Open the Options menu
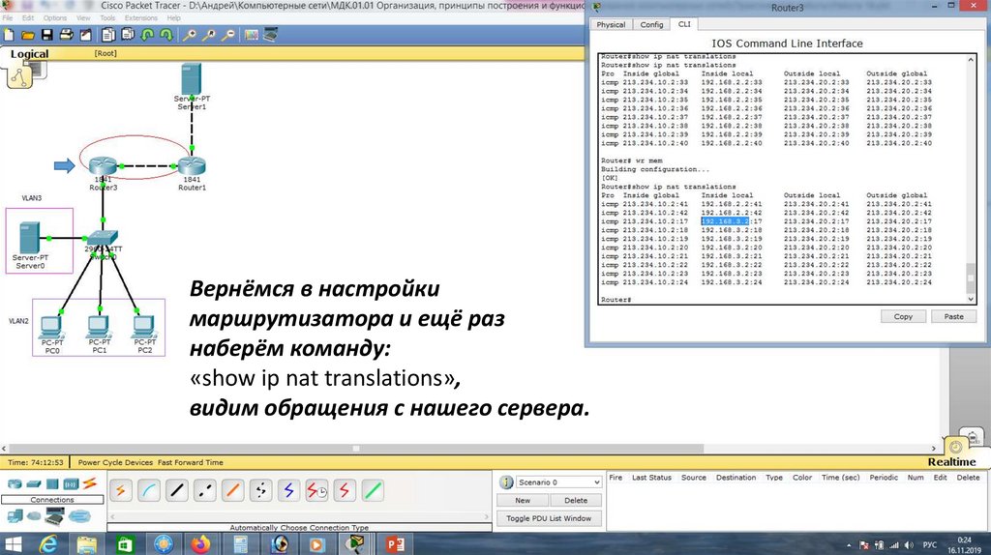The height and width of the screenshot is (555, 991). [55, 18]
